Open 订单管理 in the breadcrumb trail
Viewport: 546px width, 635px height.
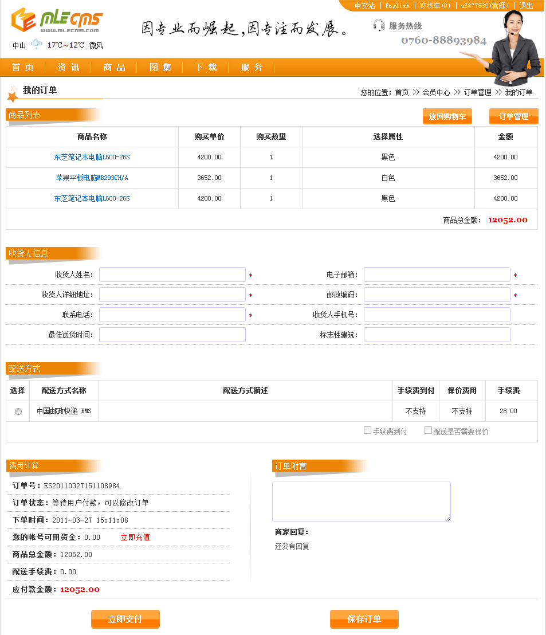pos(478,92)
